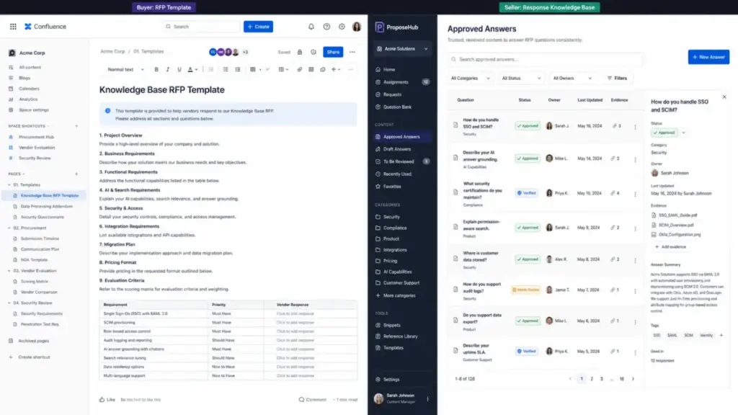Click Create shortcut in sidebar
The width and height of the screenshot is (738, 415).
point(33,357)
